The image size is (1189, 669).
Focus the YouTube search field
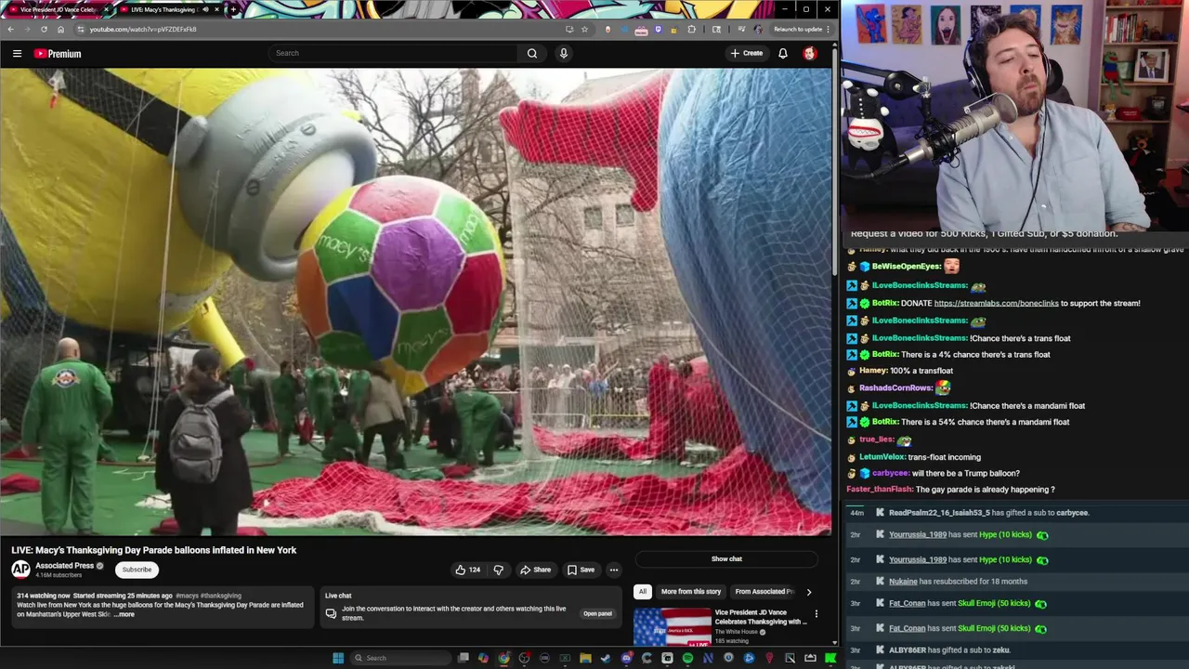click(393, 53)
